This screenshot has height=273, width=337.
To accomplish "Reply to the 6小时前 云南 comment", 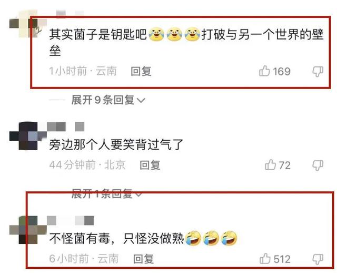I will pyautogui.click(x=144, y=259).
